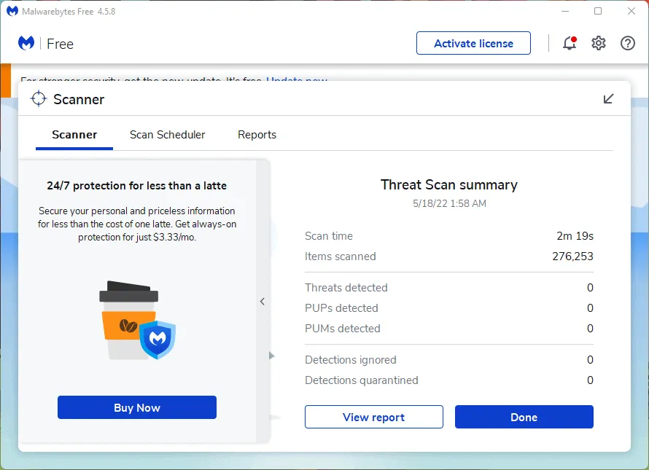649x470 pixels.
Task: Click the Buy Now button
Action: [x=137, y=407]
